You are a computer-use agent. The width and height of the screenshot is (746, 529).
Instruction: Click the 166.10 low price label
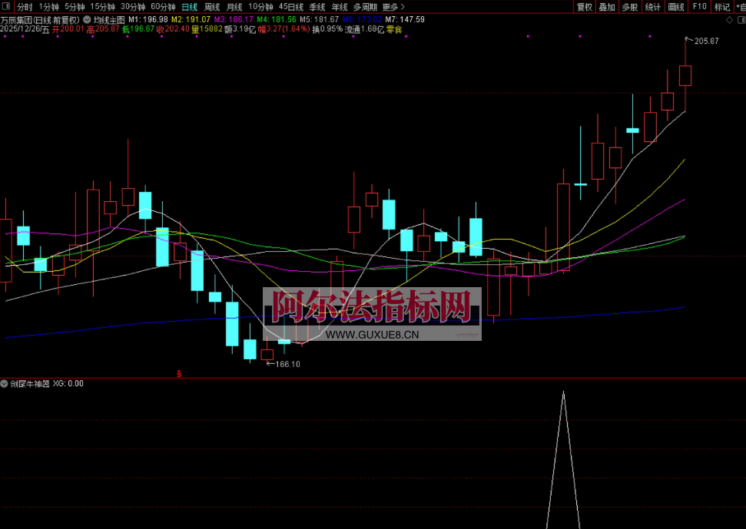[x=287, y=364]
